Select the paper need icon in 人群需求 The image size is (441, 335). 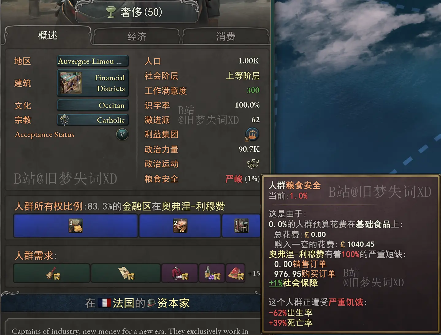(x=126, y=273)
